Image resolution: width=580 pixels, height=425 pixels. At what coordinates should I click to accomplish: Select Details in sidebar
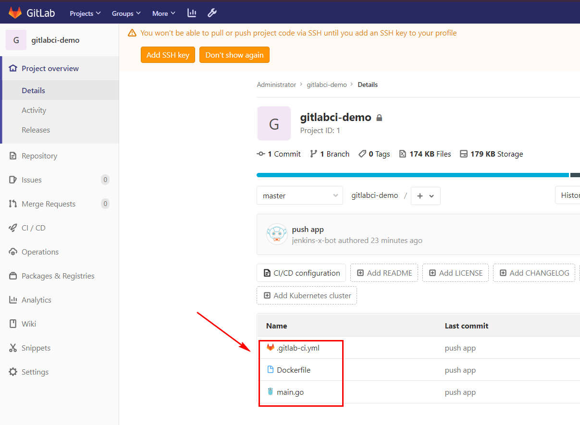tap(33, 90)
